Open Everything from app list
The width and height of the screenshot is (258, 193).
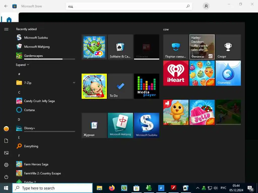[46, 146]
